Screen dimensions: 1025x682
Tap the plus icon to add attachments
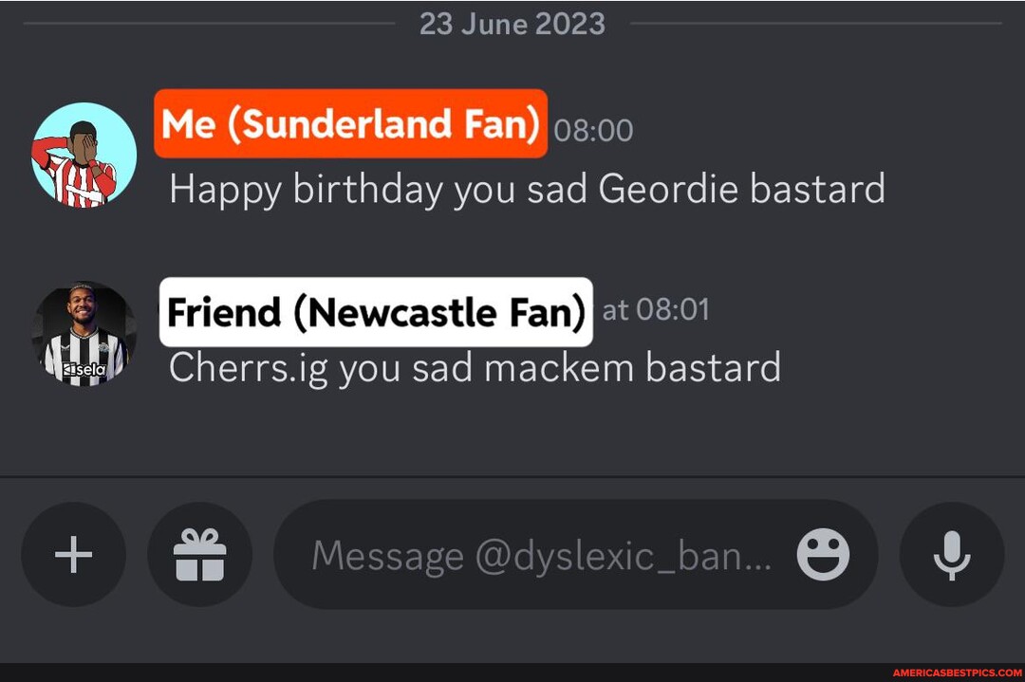pos(73,556)
